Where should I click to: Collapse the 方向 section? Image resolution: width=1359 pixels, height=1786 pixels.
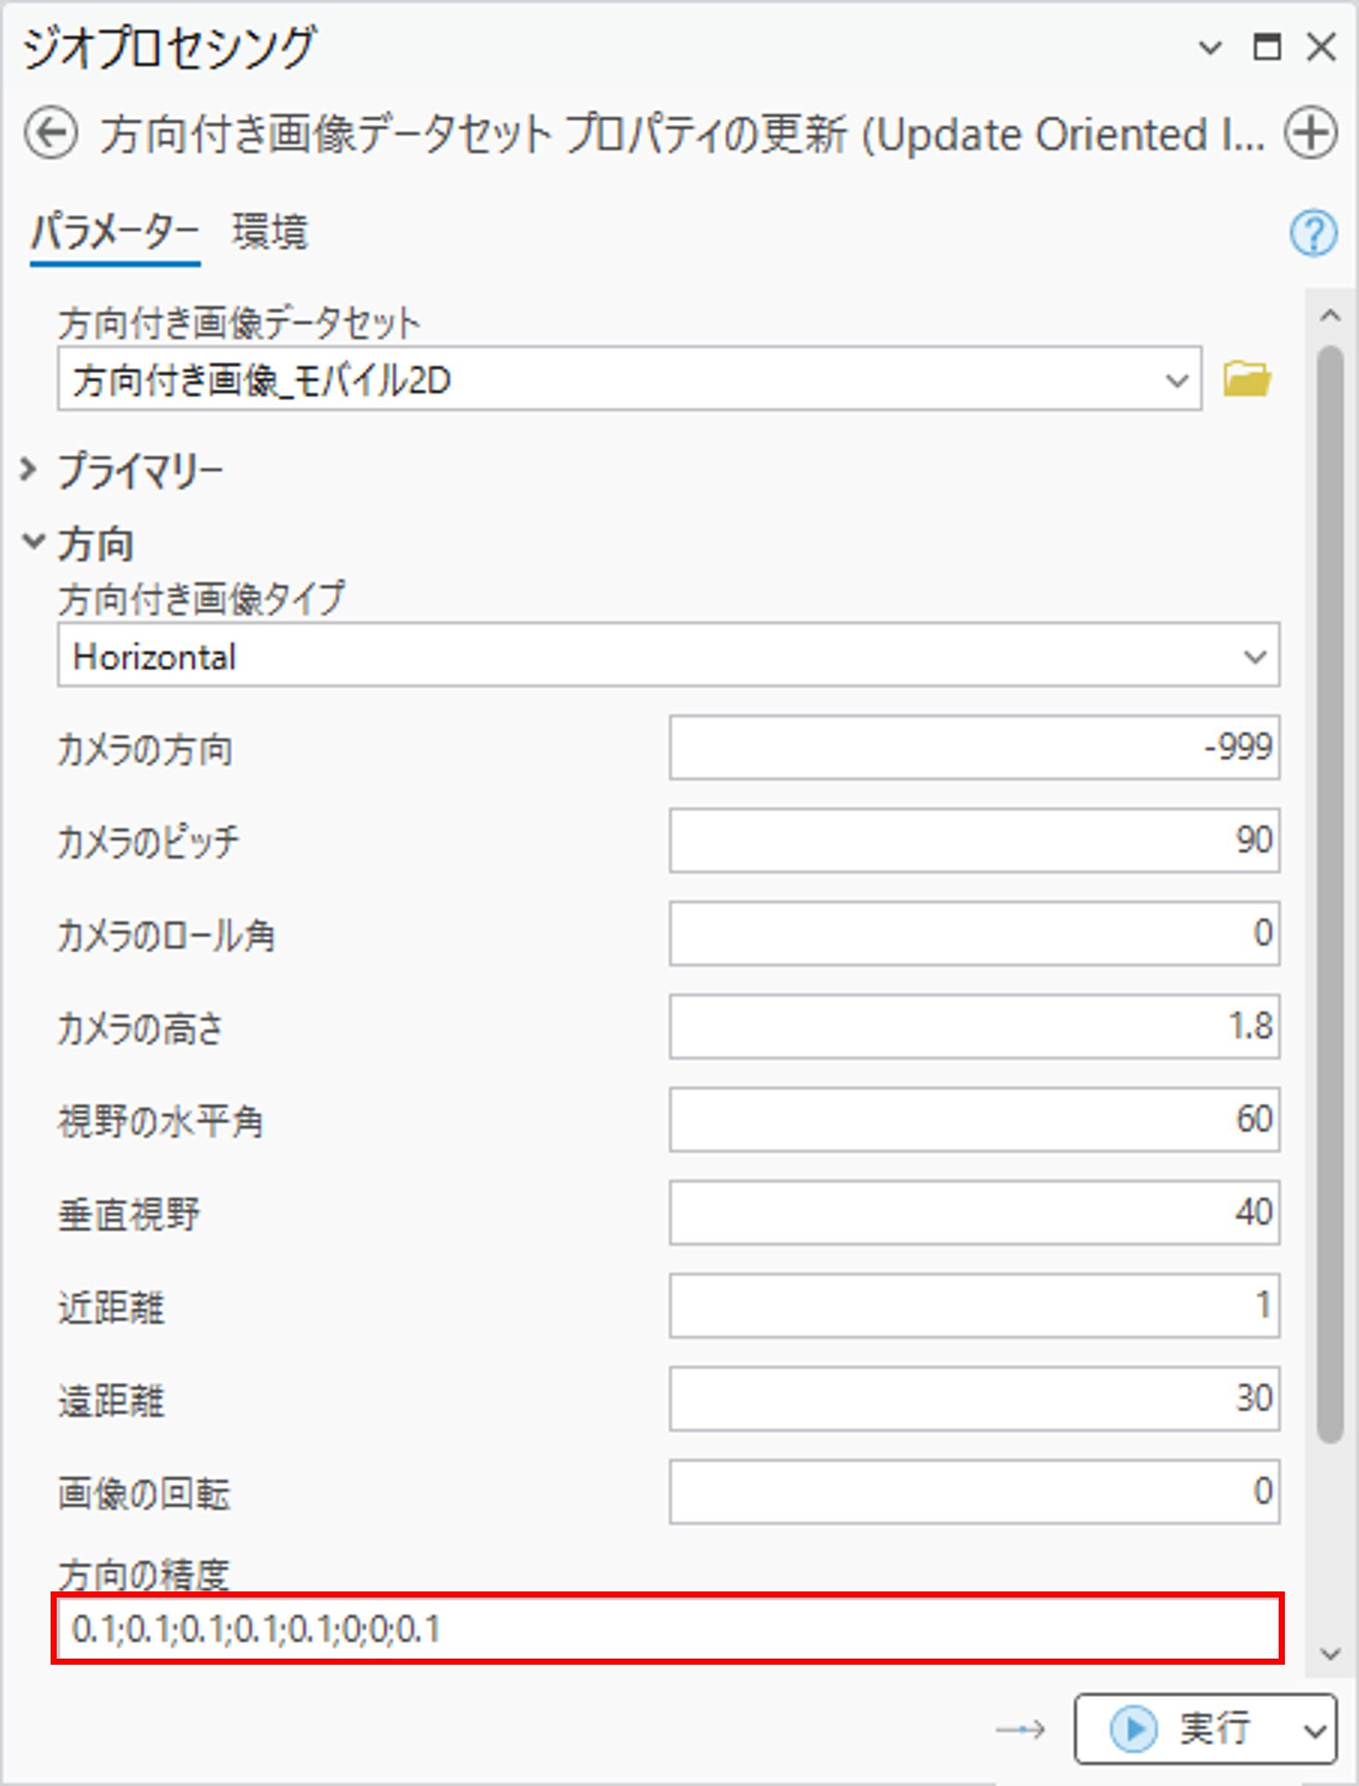pos(33,542)
